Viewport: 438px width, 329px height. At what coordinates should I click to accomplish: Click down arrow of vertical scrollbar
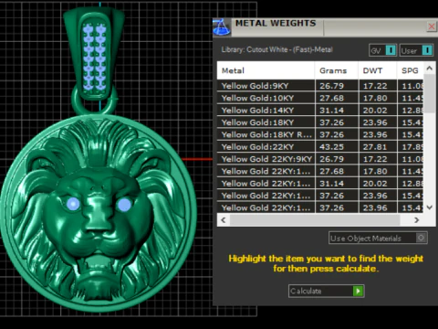[x=430, y=207]
